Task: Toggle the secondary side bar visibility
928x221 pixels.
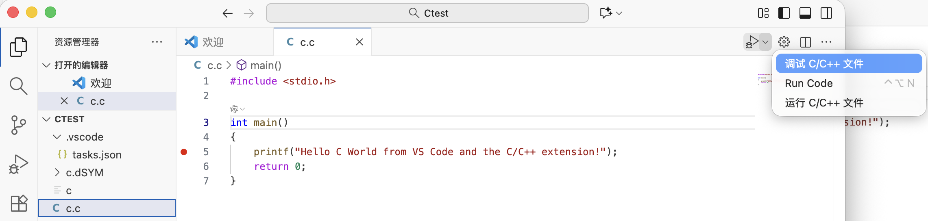Action: point(826,13)
